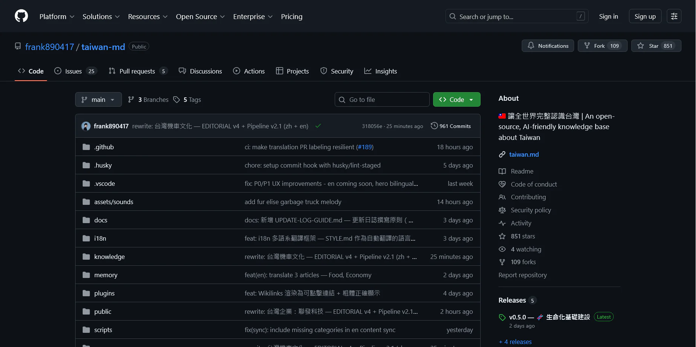Open the add fur elise garbage truck melody commit
Image resolution: width=696 pixels, height=347 pixels.
tap(293, 202)
